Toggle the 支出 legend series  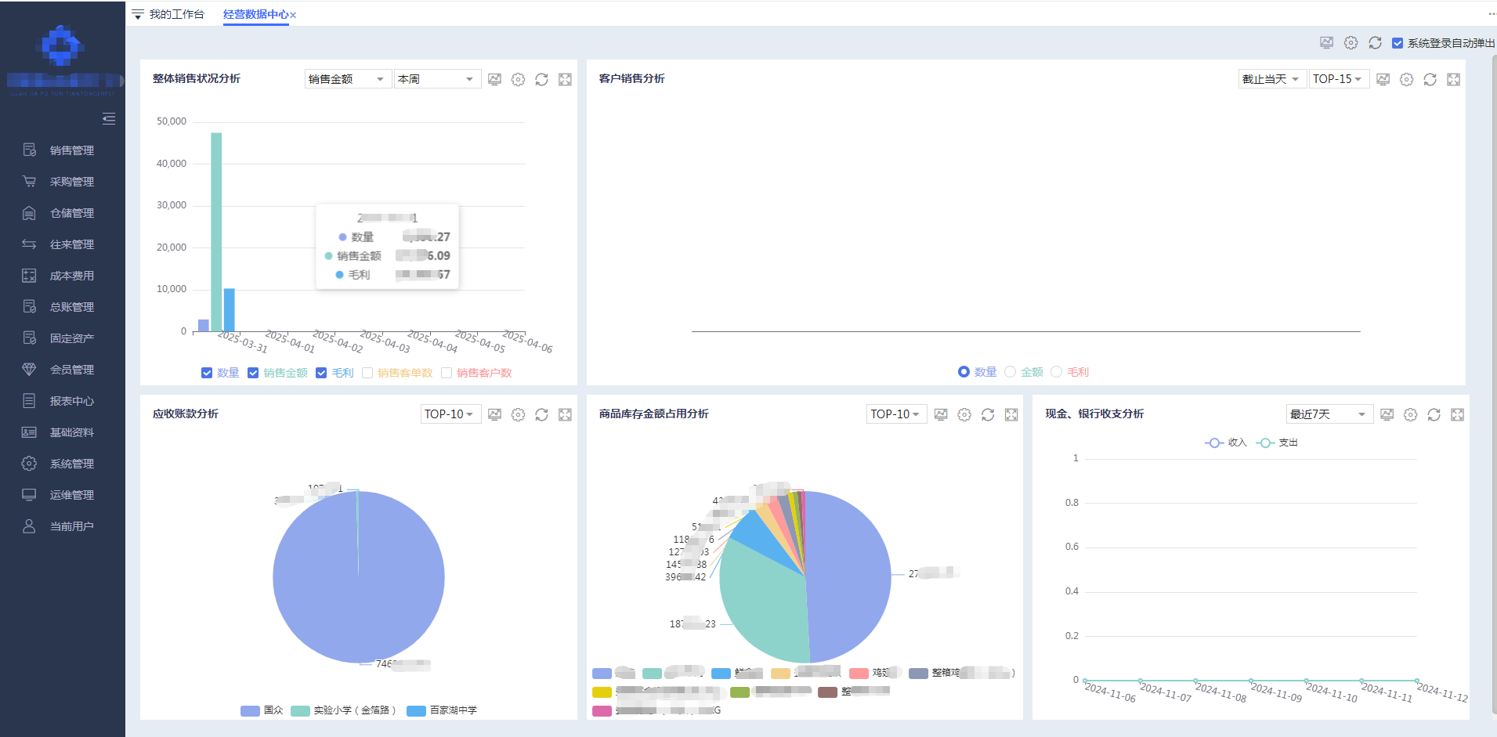point(1277,443)
